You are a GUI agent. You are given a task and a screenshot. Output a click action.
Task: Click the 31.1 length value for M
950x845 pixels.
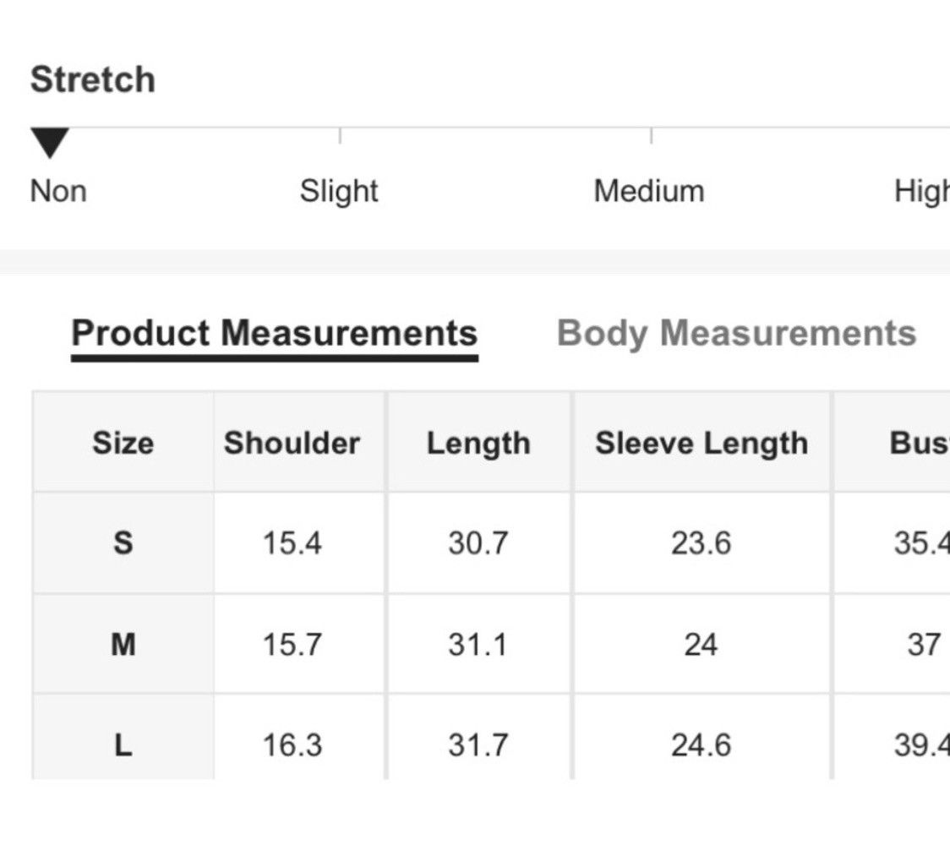click(x=478, y=644)
